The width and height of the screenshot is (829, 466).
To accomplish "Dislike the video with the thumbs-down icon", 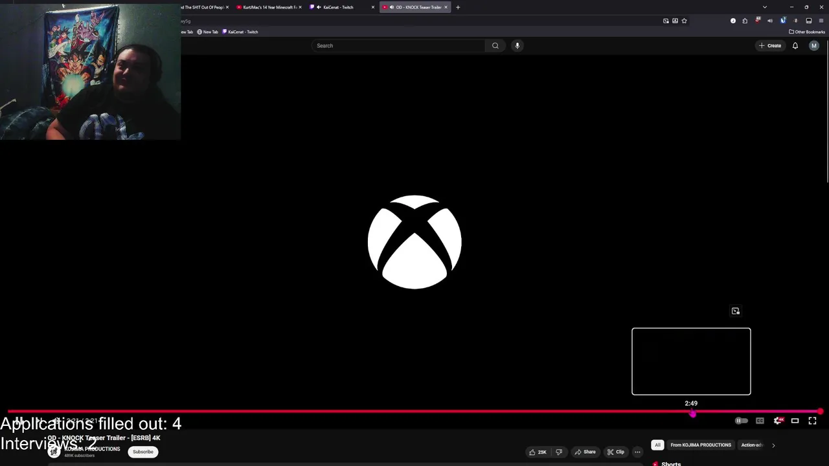I will [x=559, y=452].
